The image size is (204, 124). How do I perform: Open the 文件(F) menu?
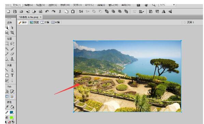coord(17,5)
